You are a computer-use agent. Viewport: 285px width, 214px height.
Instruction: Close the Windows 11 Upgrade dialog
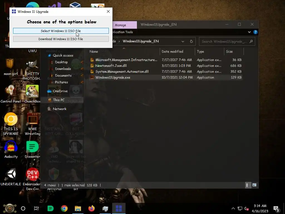[x=108, y=11]
